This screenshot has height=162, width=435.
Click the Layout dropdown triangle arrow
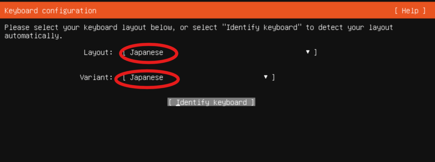[308, 52]
